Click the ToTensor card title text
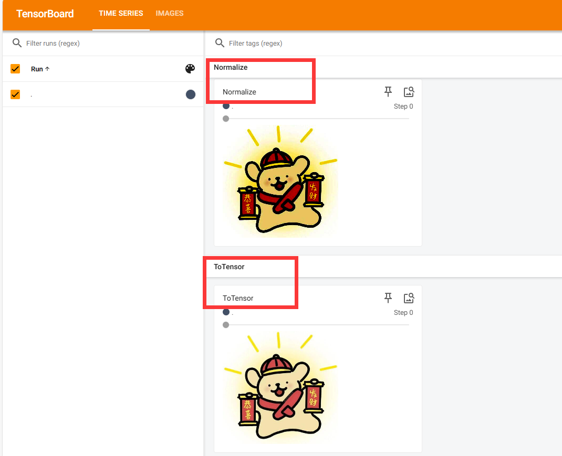Image resolution: width=562 pixels, height=456 pixels. pos(238,298)
